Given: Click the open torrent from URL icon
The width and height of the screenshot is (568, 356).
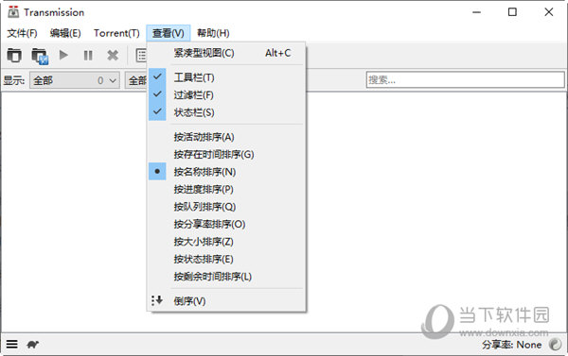Looking at the screenshot, I should [40, 56].
